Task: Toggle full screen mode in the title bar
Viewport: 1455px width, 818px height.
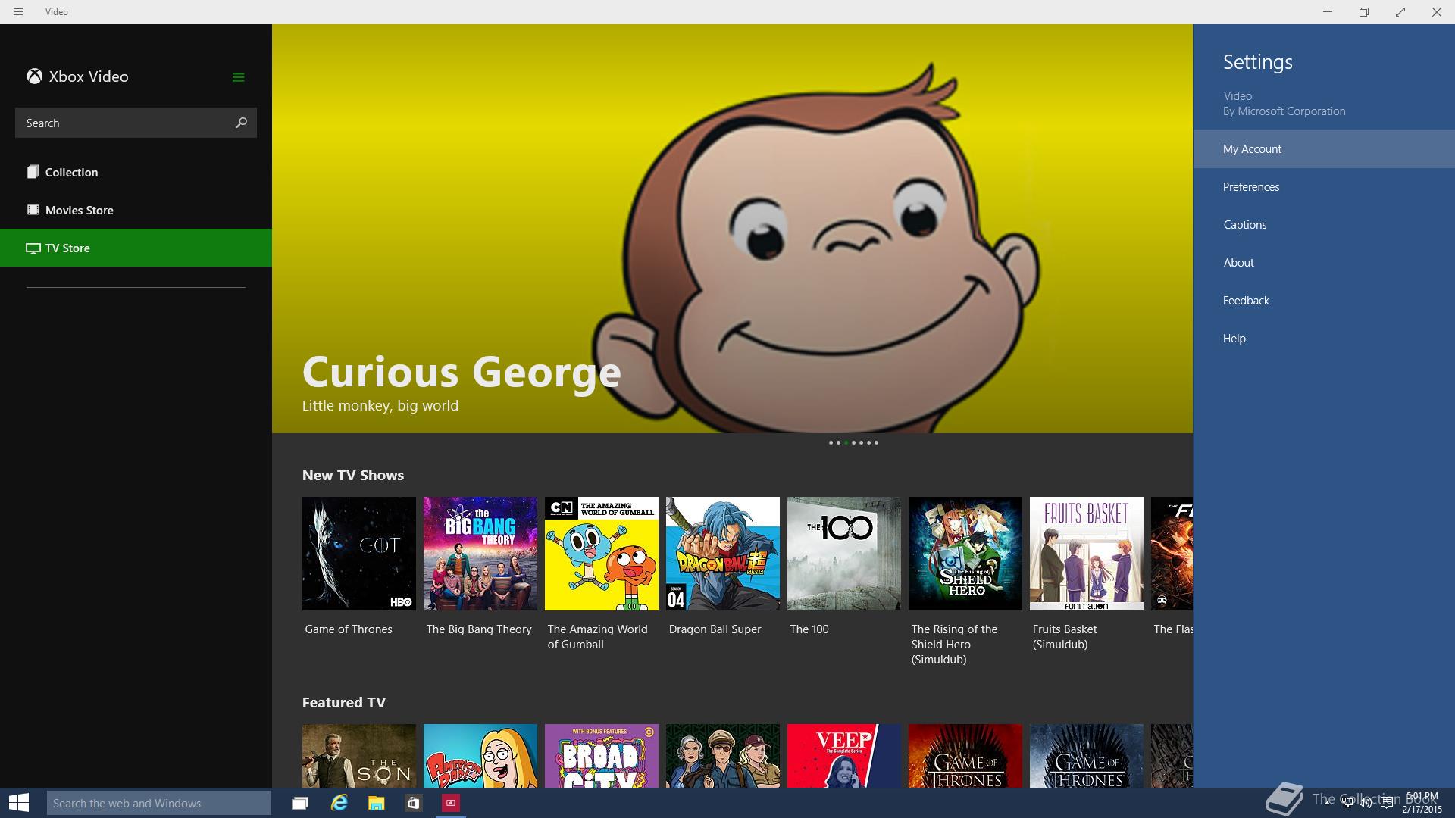Action: [x=1400, y=12]
